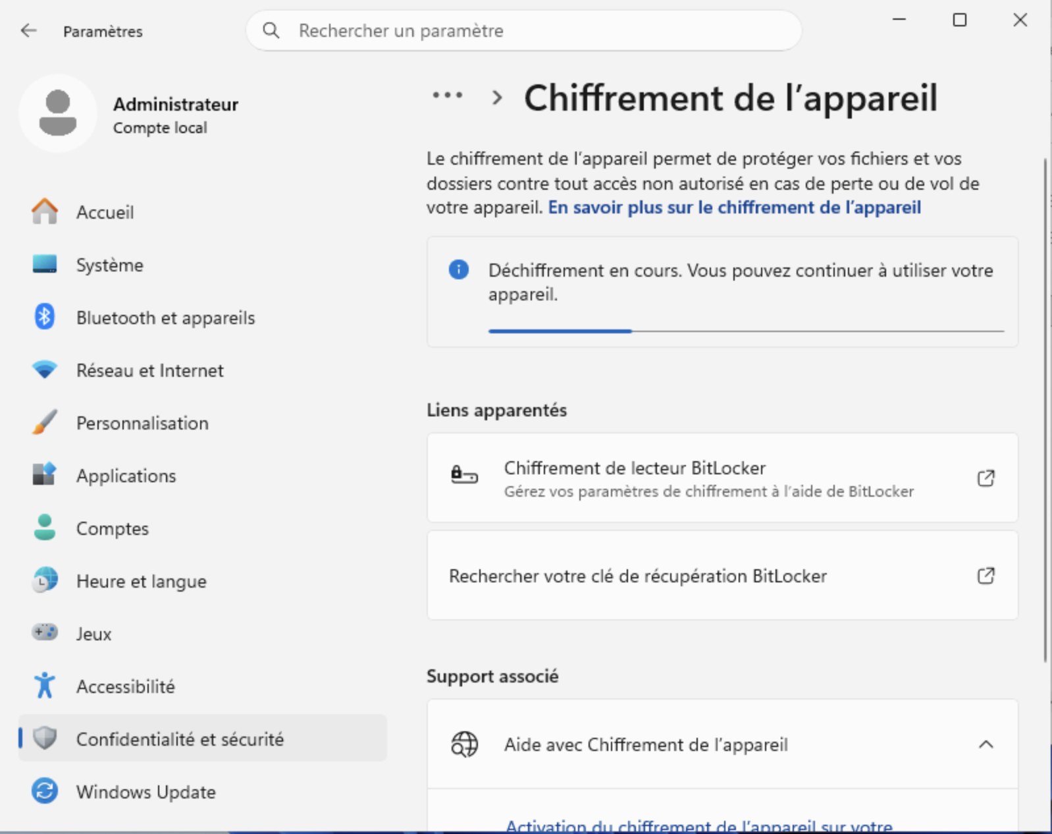Click the decryption progress bar

click(x=746, y=331)
